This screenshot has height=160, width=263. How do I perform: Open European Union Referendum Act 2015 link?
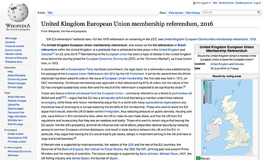(x=91, y=74)
